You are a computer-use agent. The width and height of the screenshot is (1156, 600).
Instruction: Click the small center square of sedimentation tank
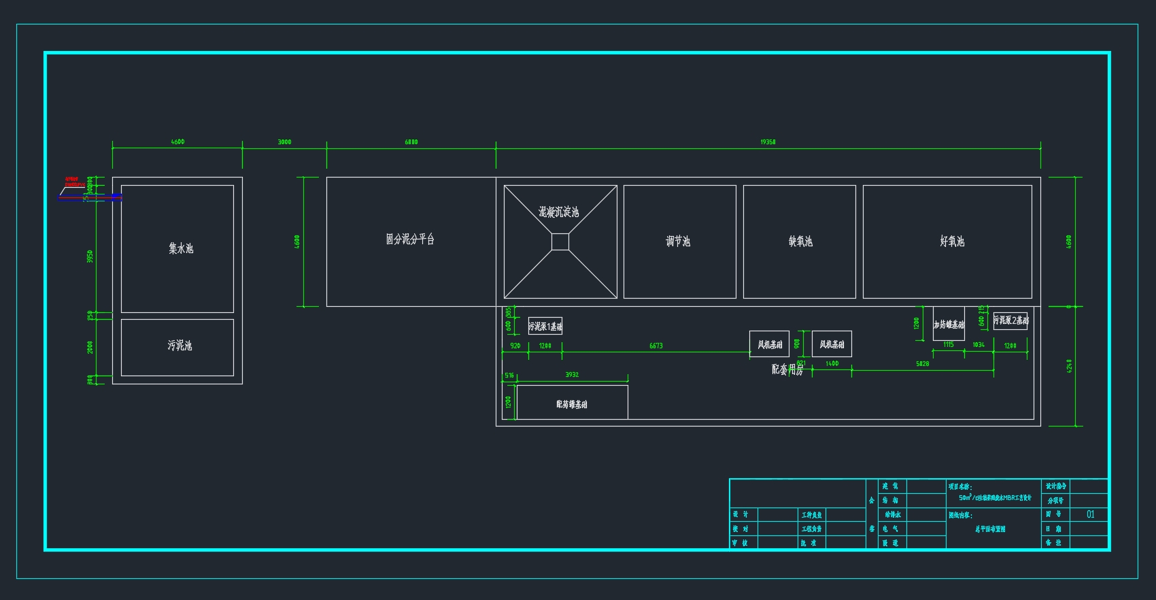pyautogui.click(x=560, y=241)
